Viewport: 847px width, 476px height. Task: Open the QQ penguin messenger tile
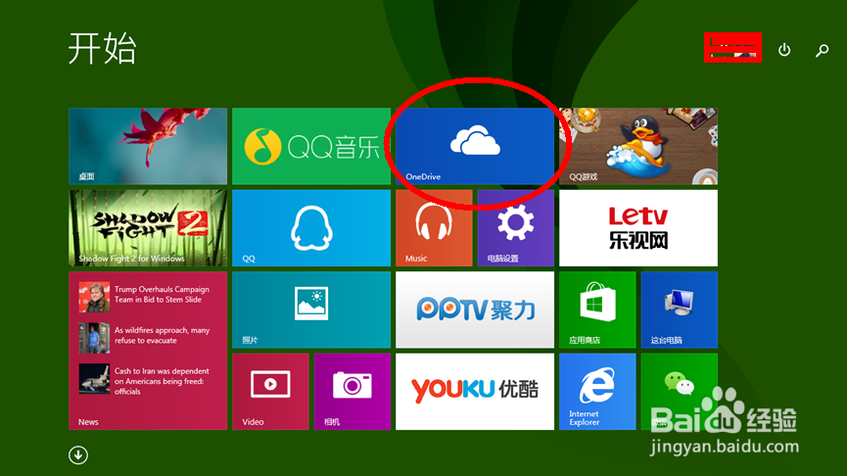(x=311, y=228)
